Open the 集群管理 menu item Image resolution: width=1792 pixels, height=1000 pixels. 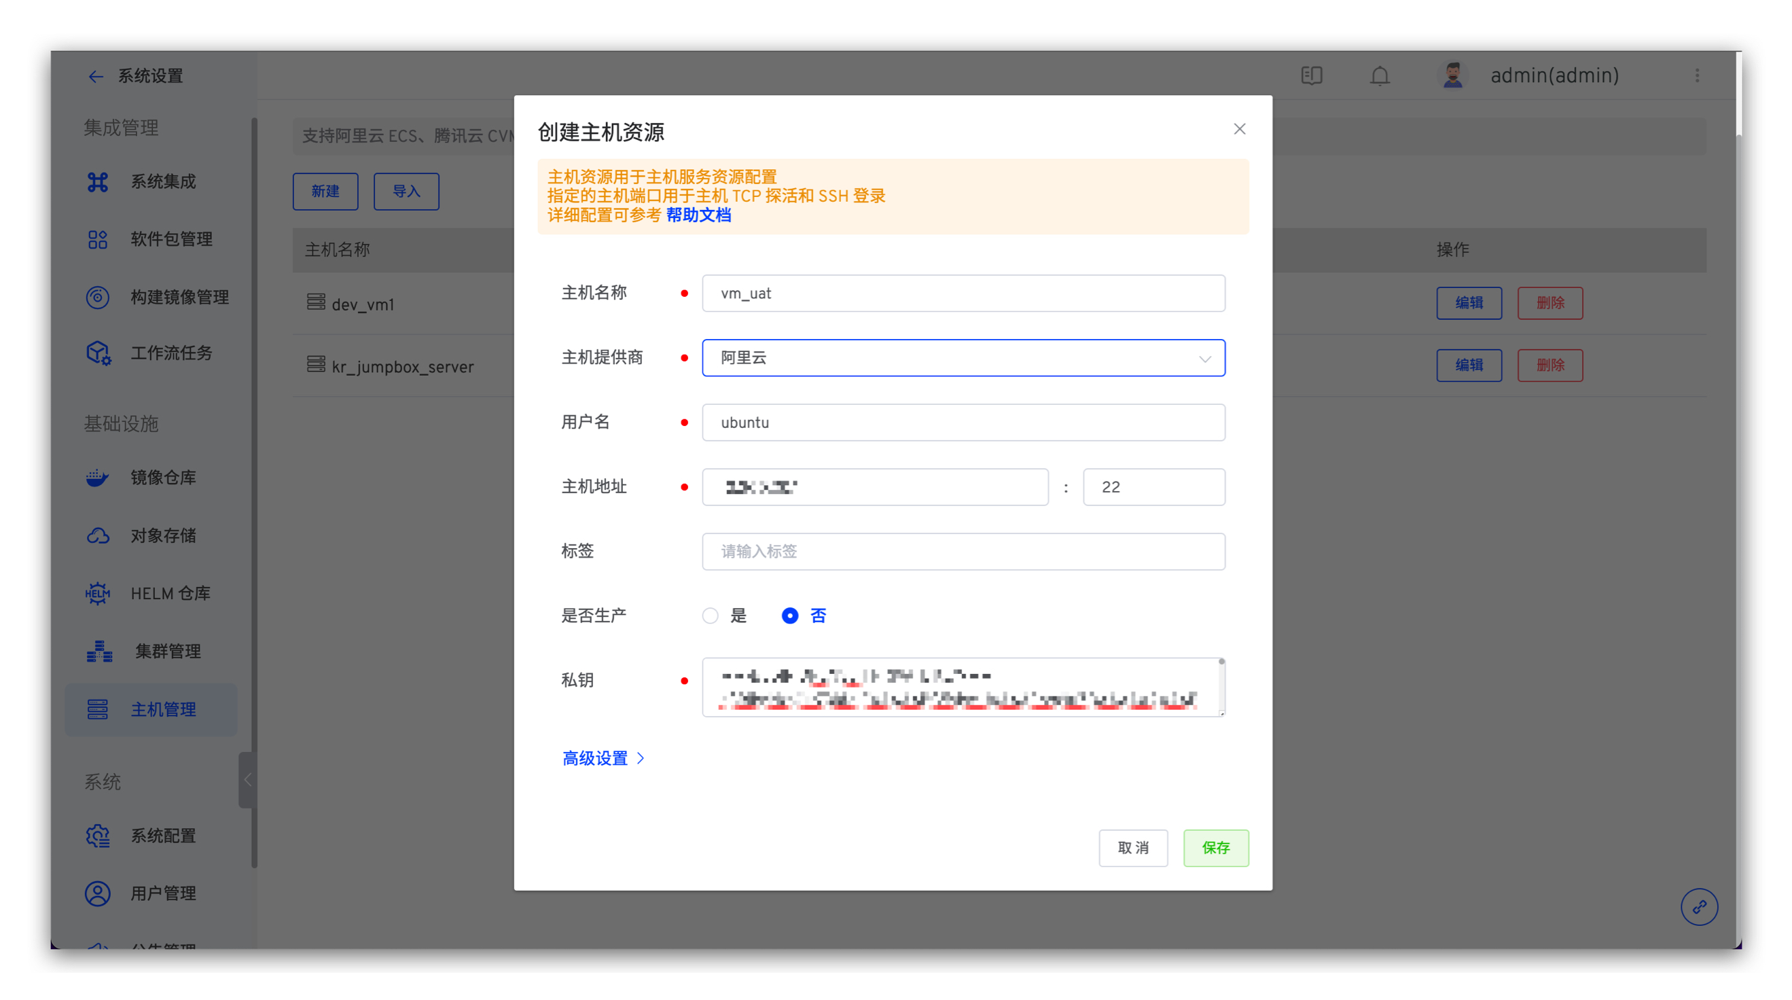167,651
